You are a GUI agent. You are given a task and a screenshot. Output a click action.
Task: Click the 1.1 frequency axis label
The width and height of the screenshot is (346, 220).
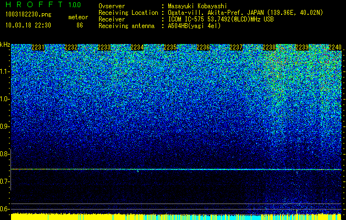pyautogui.click(x=5, y=71)
